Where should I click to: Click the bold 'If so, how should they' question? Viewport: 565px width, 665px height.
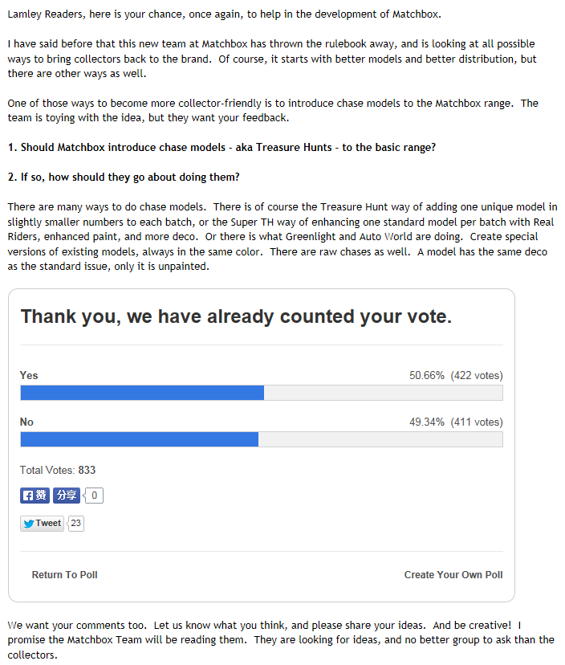pyautogui.click(x=124, y=177)
